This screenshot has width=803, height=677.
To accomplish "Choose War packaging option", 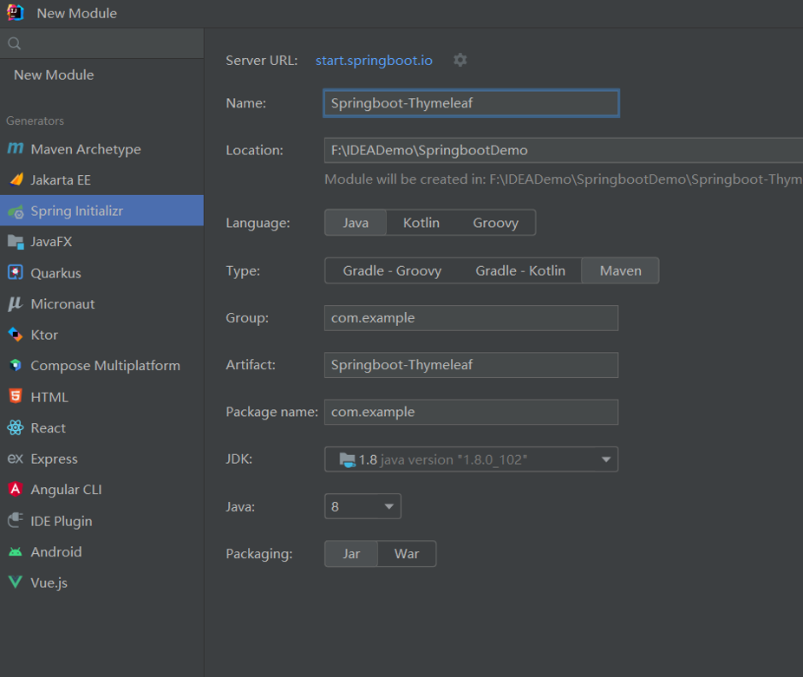I will point(407,554).
